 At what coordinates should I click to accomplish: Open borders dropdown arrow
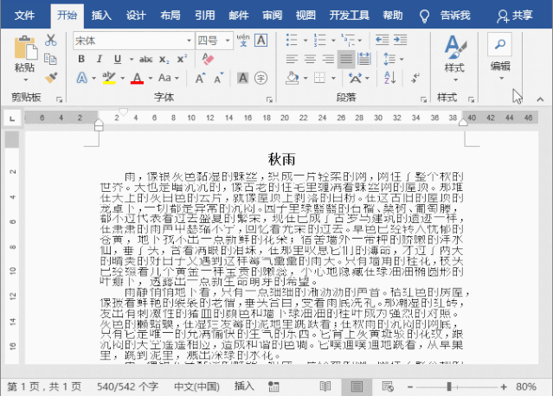(x=333, y=78)
